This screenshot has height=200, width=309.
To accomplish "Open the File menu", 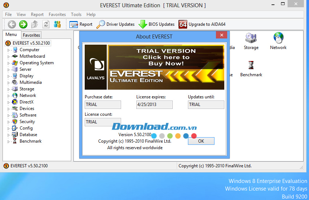I will click(8, 15).
